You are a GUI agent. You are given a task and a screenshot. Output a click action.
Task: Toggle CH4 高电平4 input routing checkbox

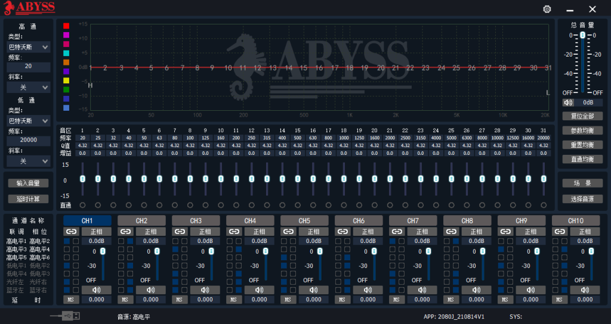tap(239, 250)
